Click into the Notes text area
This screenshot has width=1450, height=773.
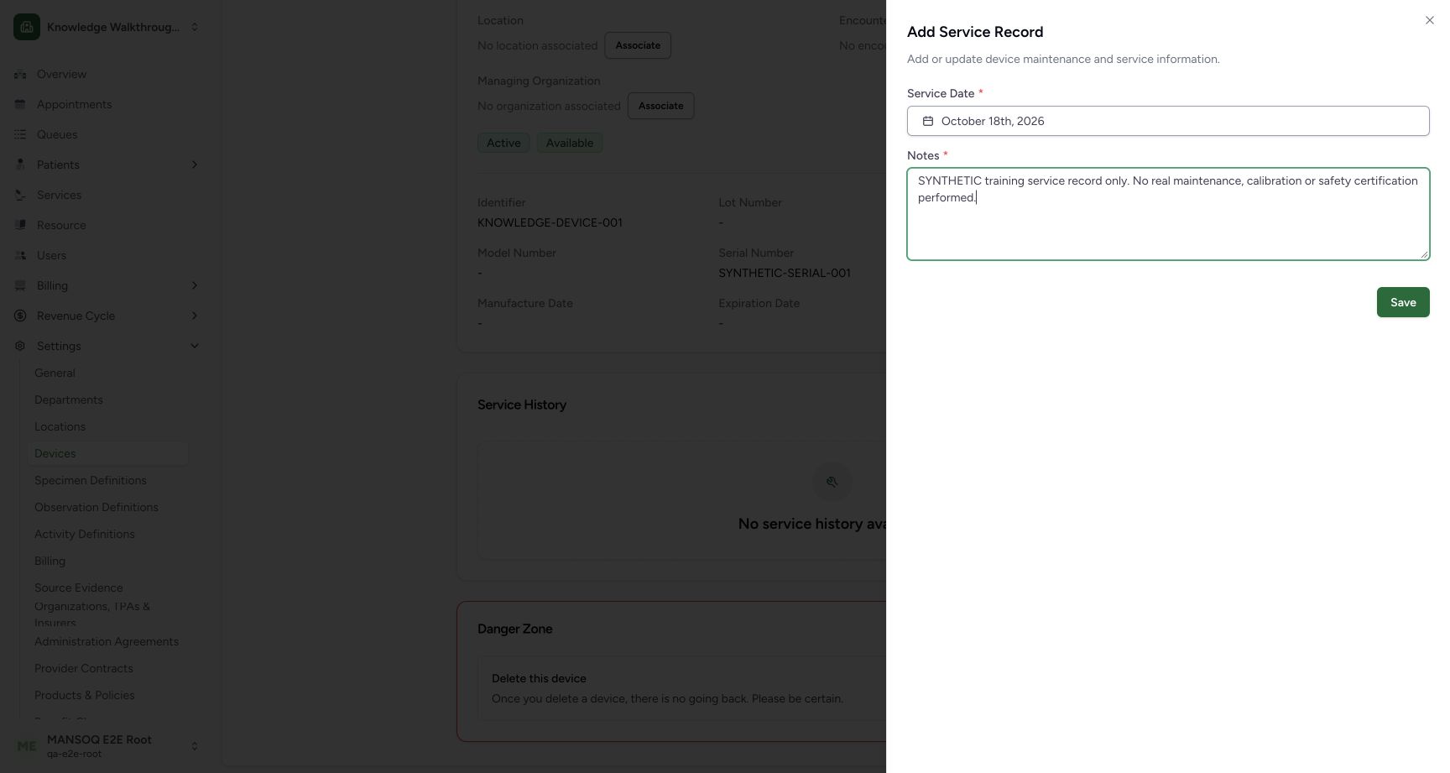click(x=1168, y=214)
